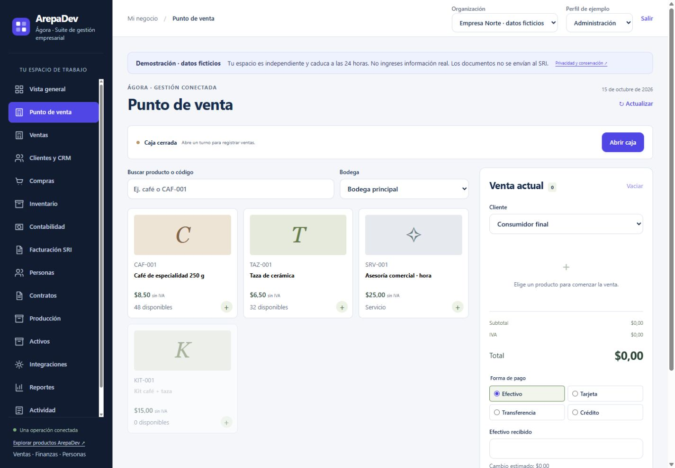
Task: Click the Salir link
Action: coord(647,18)
